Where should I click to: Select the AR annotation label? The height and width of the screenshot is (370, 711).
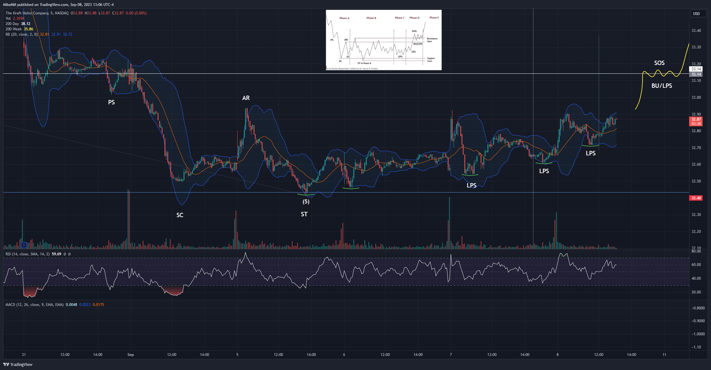[246, 98]
